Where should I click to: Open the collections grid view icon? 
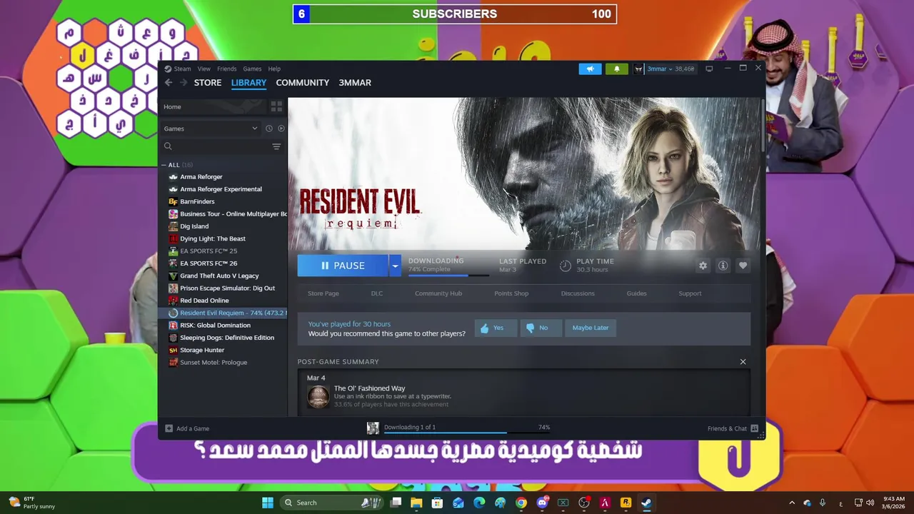[276, 106]
